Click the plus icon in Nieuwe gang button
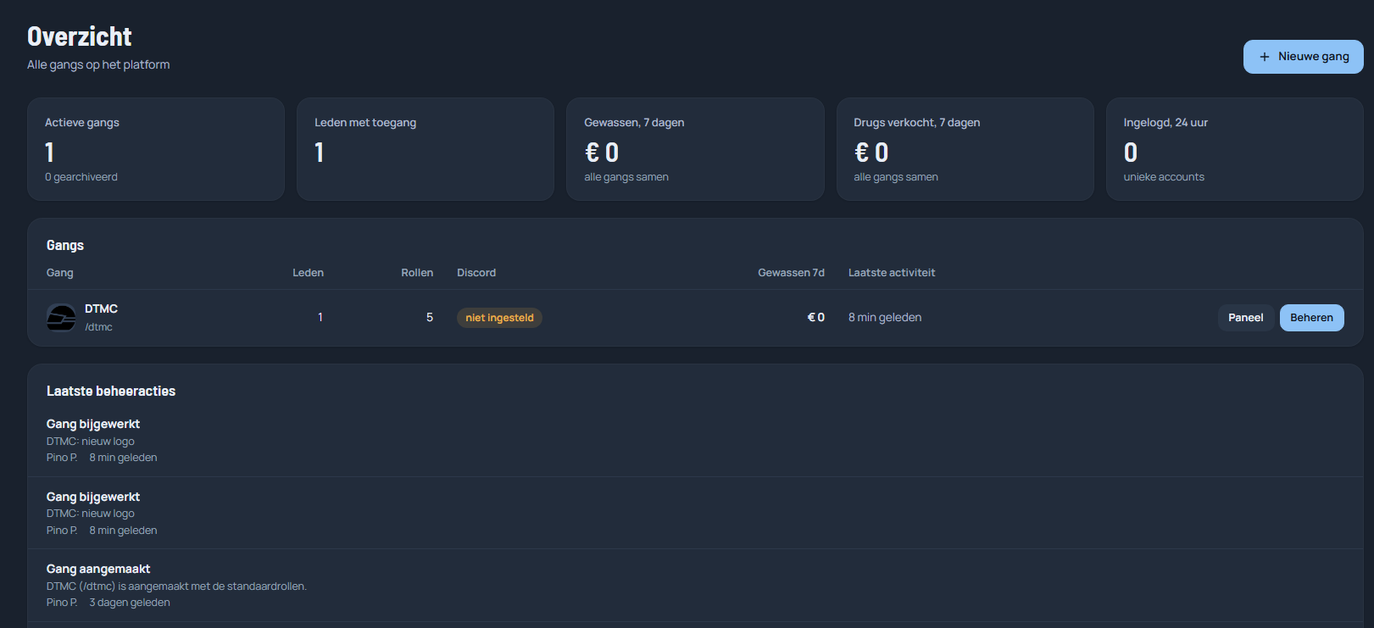The image size is (1374, 628). pyautogui.click(x=1264, y=57)
